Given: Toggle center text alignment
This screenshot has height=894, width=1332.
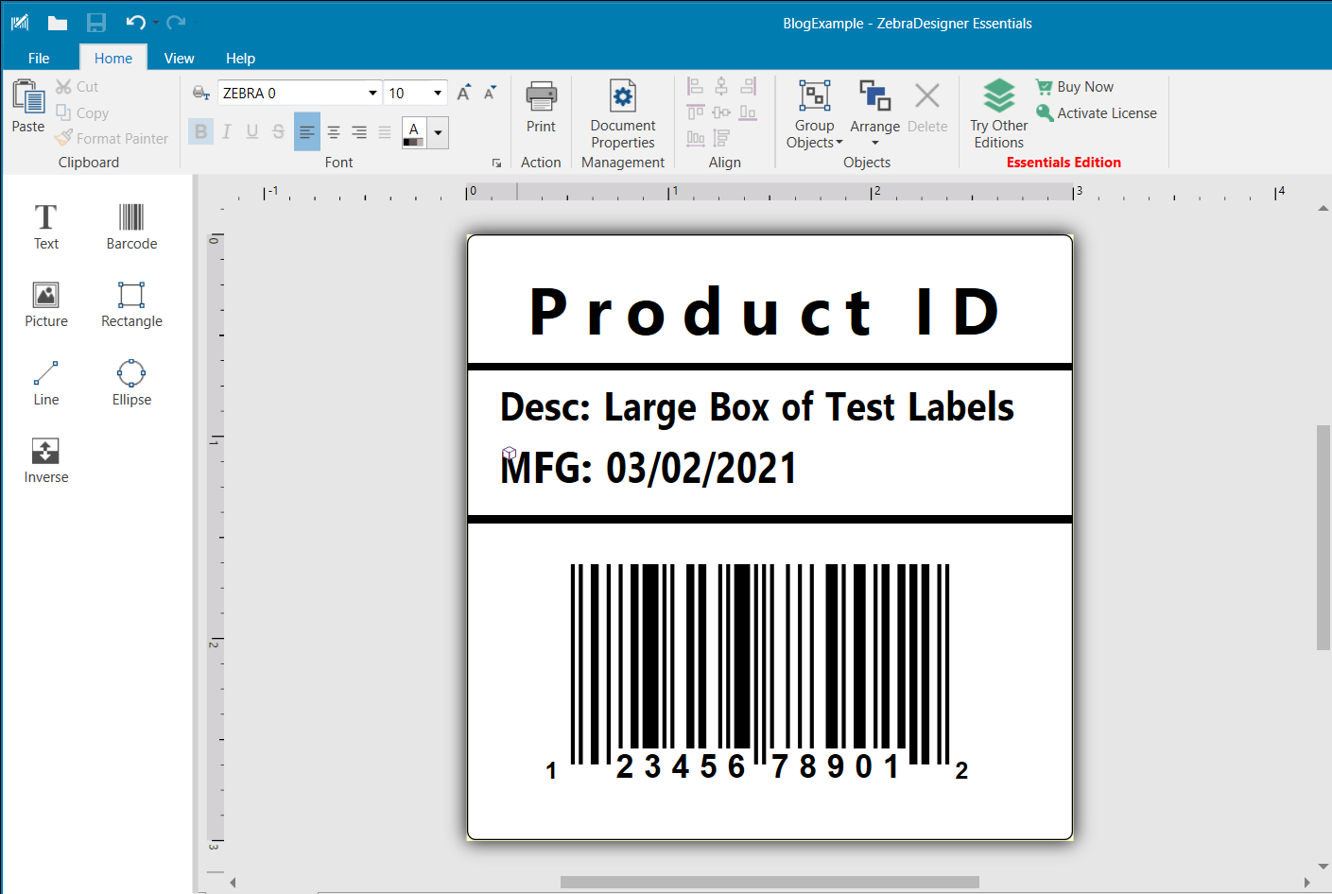Looking at the screenshot, I should 334,132.
